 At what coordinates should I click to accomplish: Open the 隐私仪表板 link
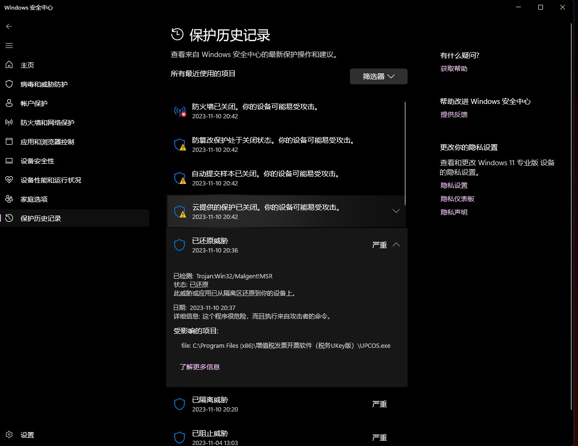tap(457, 199)
